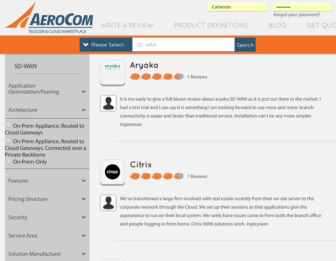This screenshot has height=261, width=336.
Task: Click Aryaka's 1 Reviews link
Action: pos(197,77)
